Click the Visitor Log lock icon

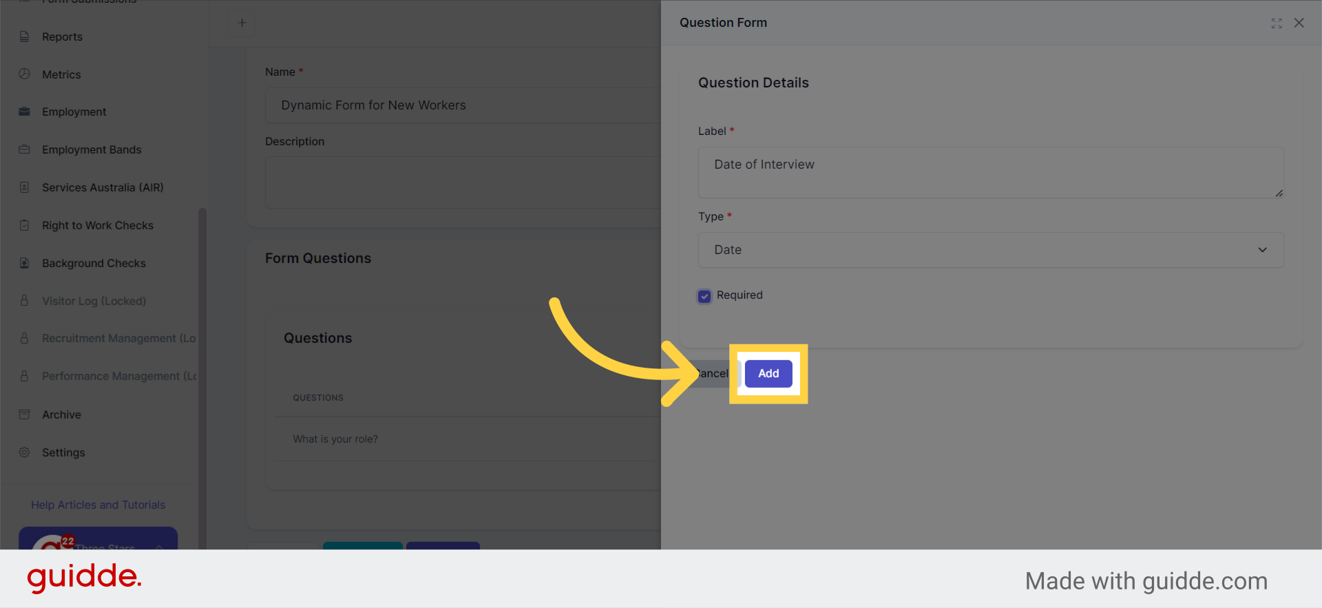(x=25, y=300)
